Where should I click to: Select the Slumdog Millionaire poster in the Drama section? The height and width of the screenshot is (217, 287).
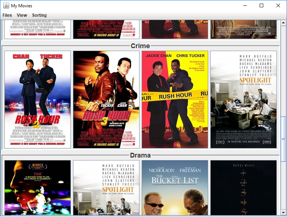click(38, 188)
